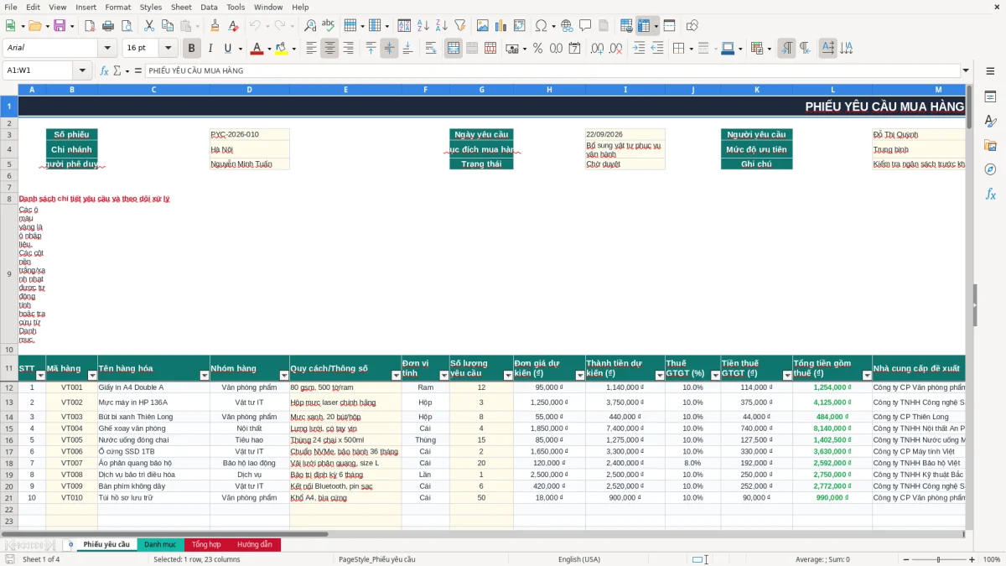Sort descending icon in toolbar
This screenshot has width=1006, height=566.
[x=442, y=26]
